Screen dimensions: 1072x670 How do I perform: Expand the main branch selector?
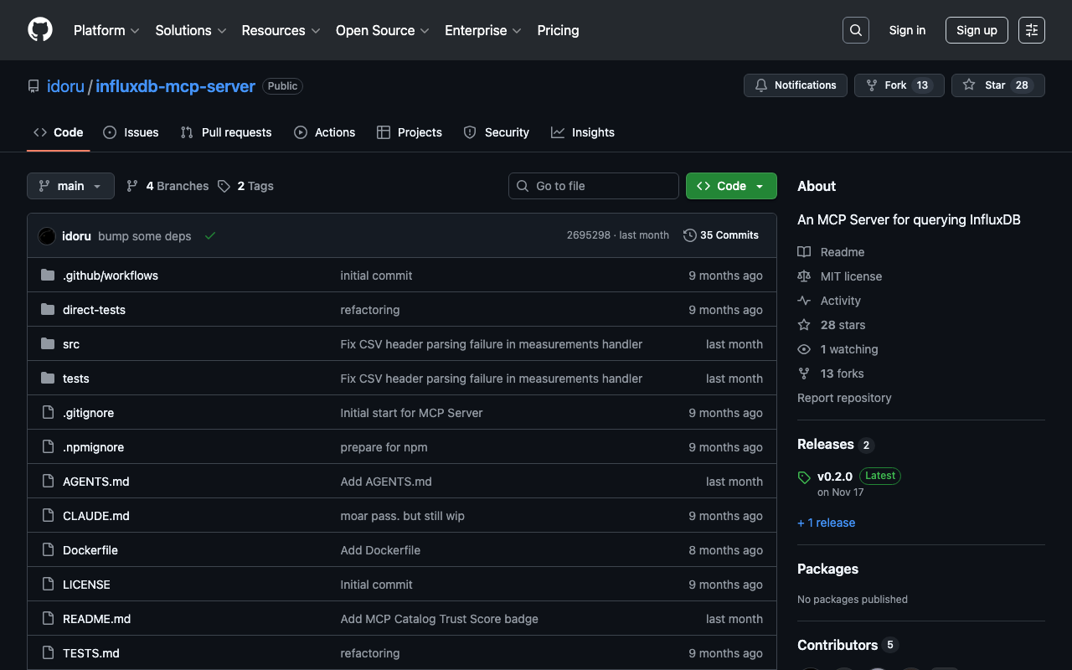(x=70, y=186)
